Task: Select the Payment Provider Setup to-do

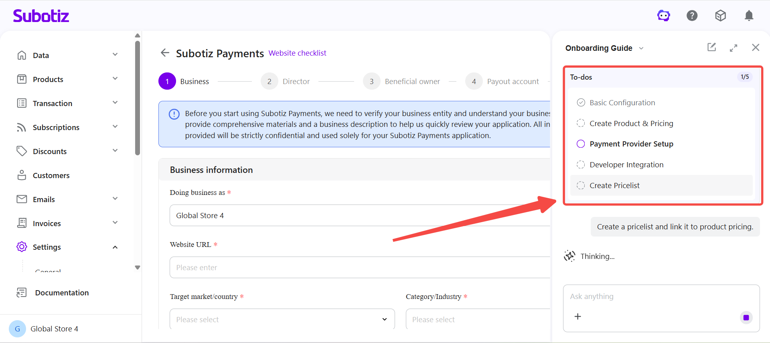Action: tap(631, 144)
